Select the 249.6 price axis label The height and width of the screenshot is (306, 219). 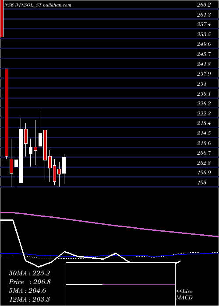pos(204,45)
